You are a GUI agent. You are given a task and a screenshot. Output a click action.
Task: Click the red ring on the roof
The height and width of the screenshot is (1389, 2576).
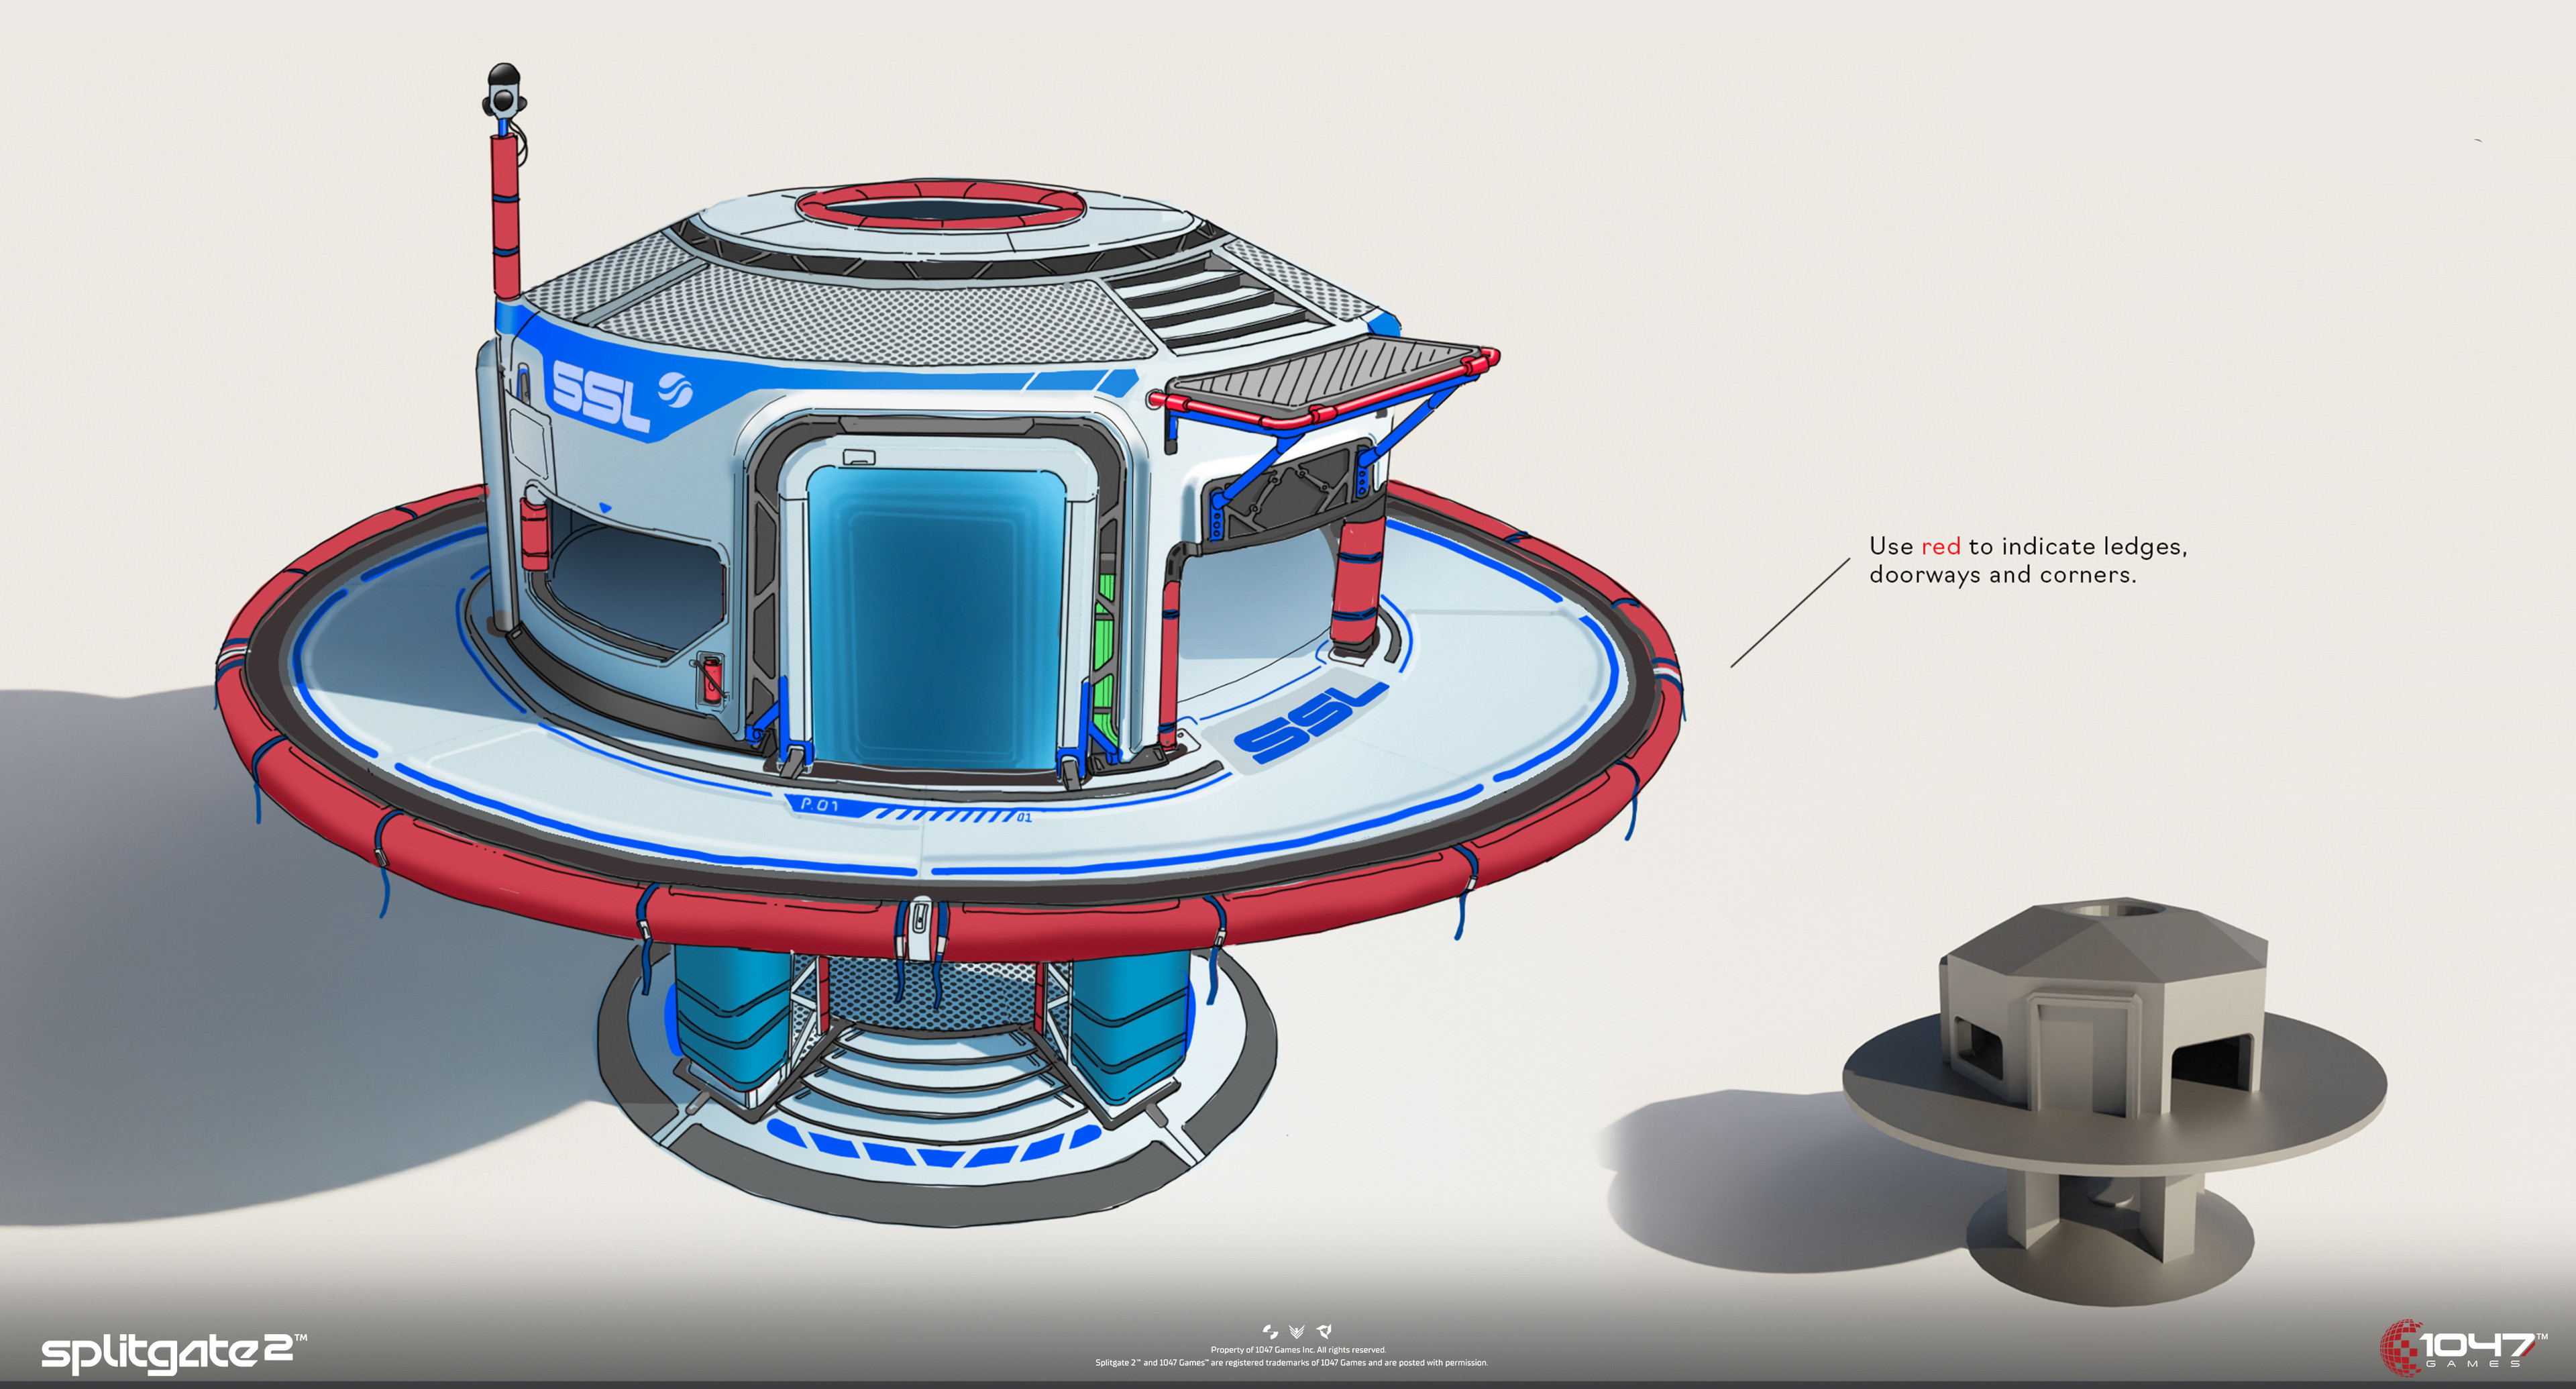[x=940, y=206]
